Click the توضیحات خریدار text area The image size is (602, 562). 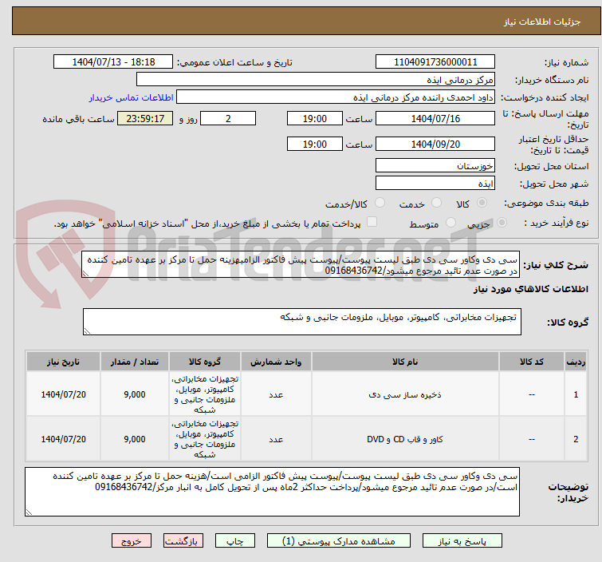(272, 492)
